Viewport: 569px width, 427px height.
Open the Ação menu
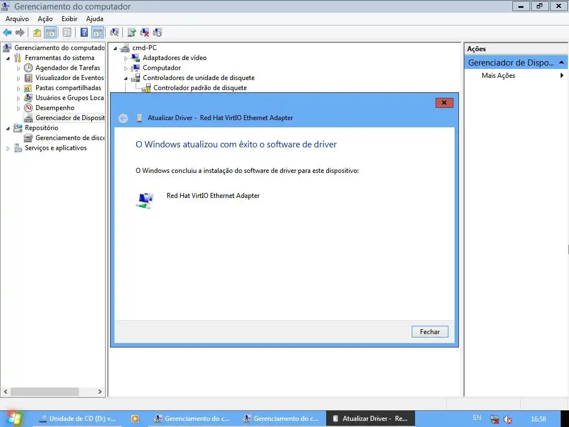[x=45, y=19]
